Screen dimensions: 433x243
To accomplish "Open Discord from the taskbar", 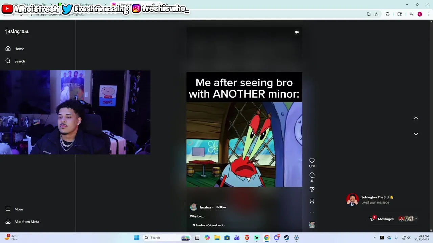I will pyautogui.click(x=277, y=238).
